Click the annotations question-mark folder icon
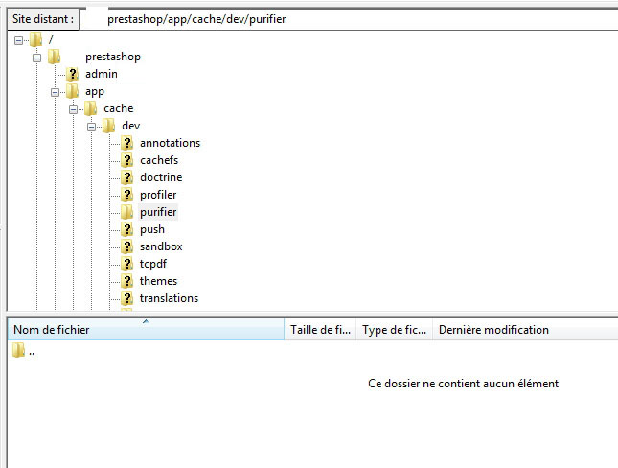The image size is (618, 468). (x=126, y=143)
